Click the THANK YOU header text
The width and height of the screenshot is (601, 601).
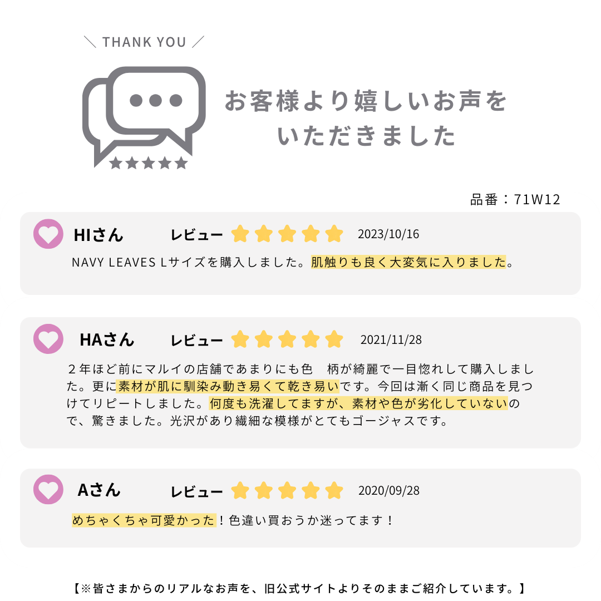pos(144,42)
